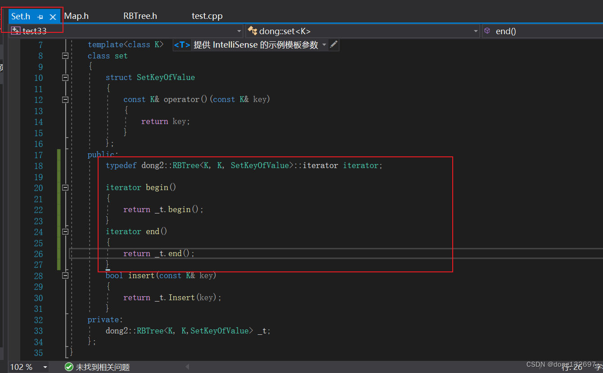Close the Set.h tab with X
Viewport: 603px width, 373px height.
pos(53,17)
